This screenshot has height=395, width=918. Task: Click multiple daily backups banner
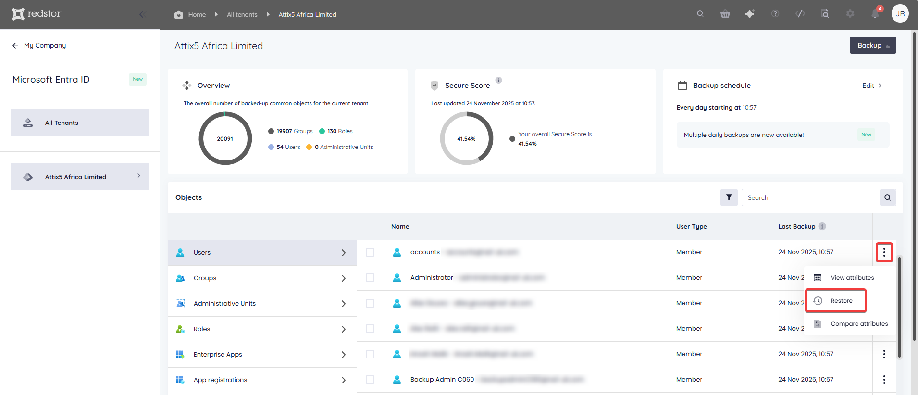783,135
